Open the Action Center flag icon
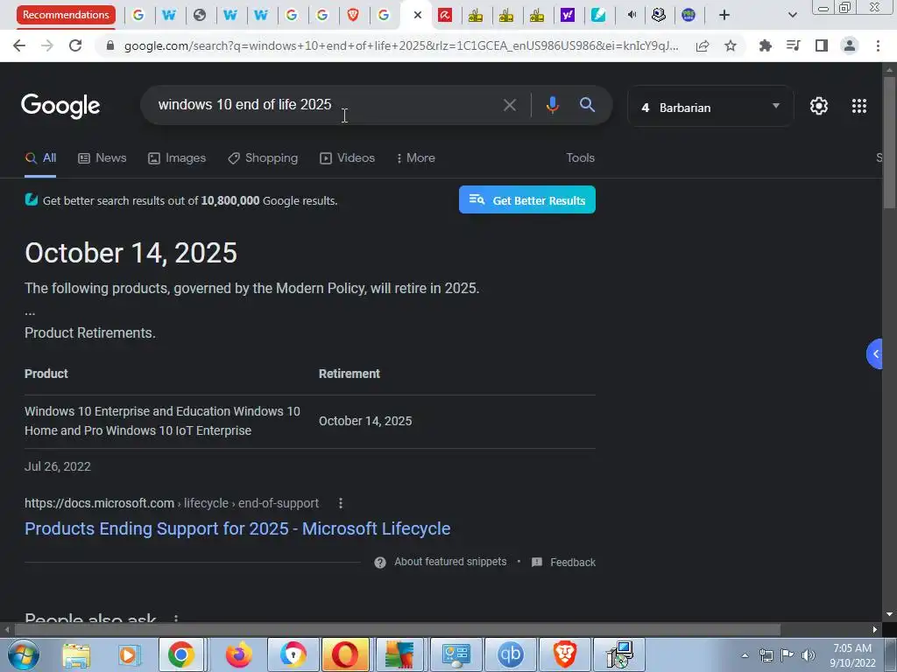Viewport: 897px width, 672px height. [788, 655]
